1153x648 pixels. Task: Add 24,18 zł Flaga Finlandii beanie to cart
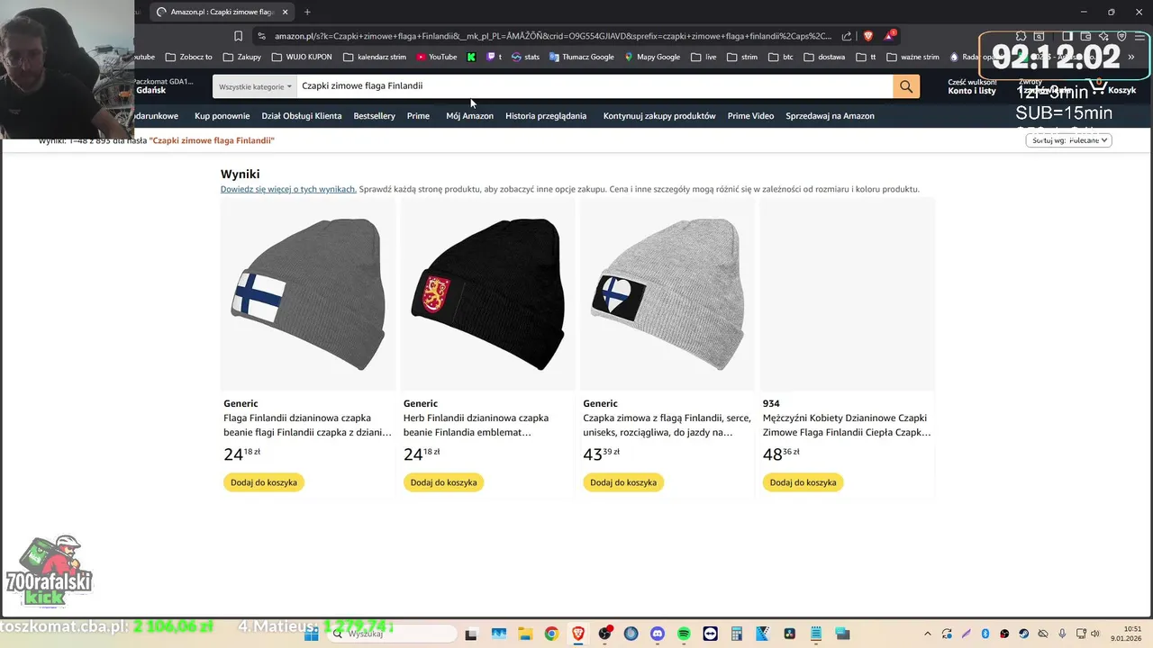264,482
